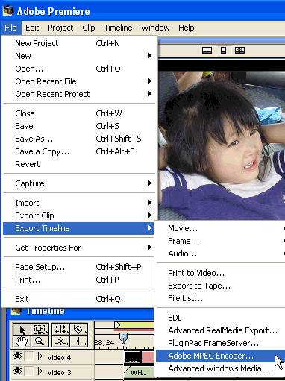The image size is (285, 381).
Task: Select the Zoom magnifier tool
Action: coord(40,341)
